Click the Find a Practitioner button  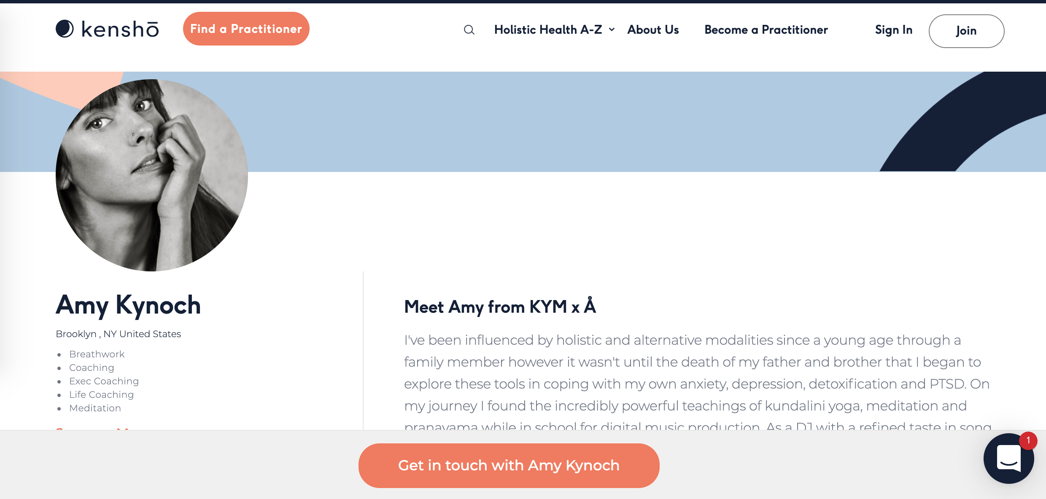click(x=246, y=29)
